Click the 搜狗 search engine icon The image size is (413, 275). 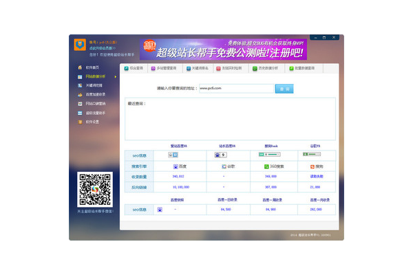pyautogui.click(x=313, y=166)
